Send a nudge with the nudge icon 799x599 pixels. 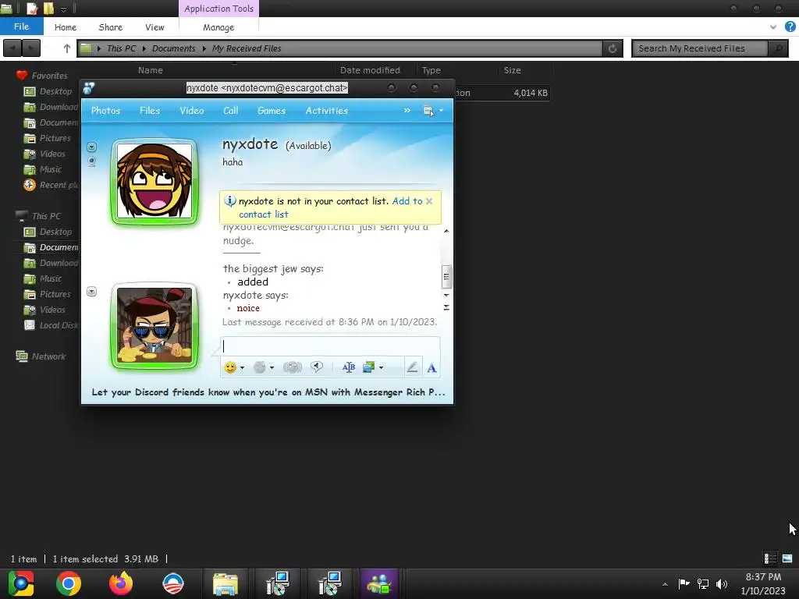tap(293, 367)
